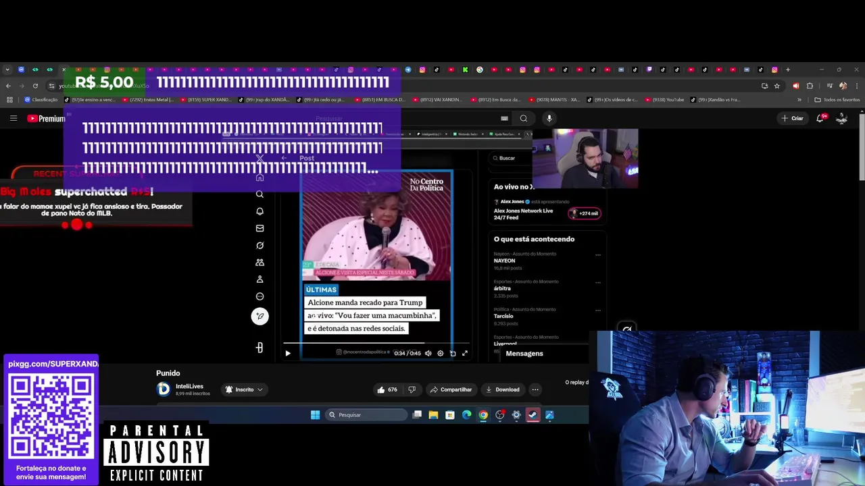The image size is (865, 486).
Task: Go to YouTube Premium home logo
Action: pyautogui.click(x=46, y=118)
